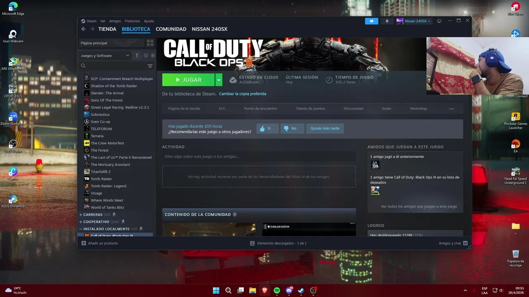This screenshot has width=529, height=297.
Task: Open the notifications bell
Action: pos(387,21)
